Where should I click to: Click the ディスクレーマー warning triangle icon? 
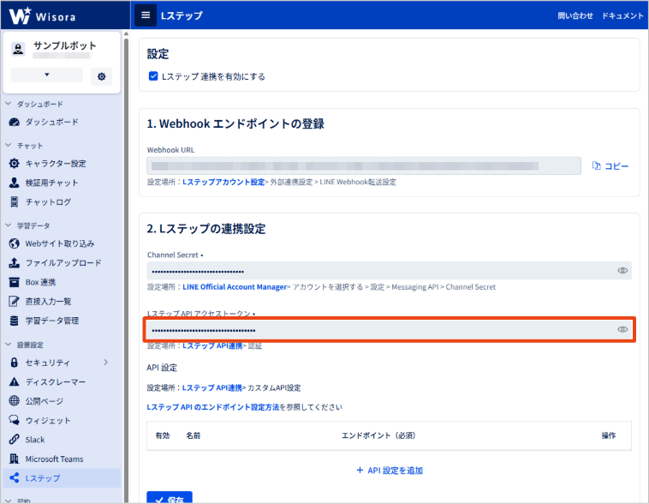(14, 381)
